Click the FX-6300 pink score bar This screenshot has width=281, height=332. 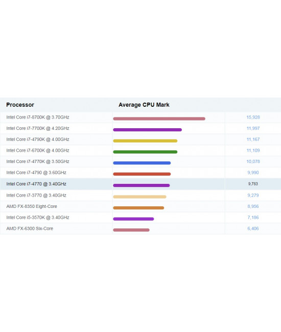131,230
